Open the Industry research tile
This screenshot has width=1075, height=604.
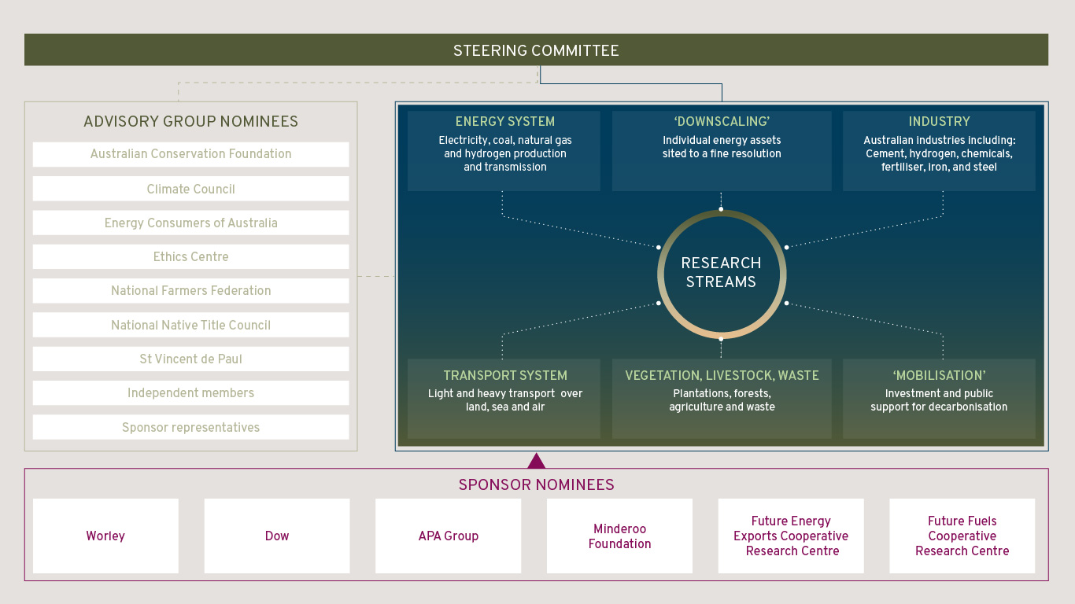point(939,151)
